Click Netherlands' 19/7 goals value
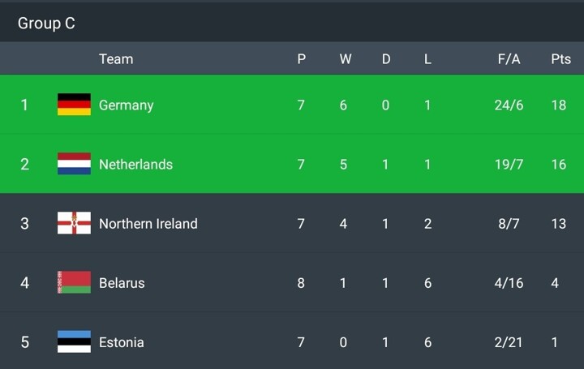584x369 pixels. coord(509,164)
